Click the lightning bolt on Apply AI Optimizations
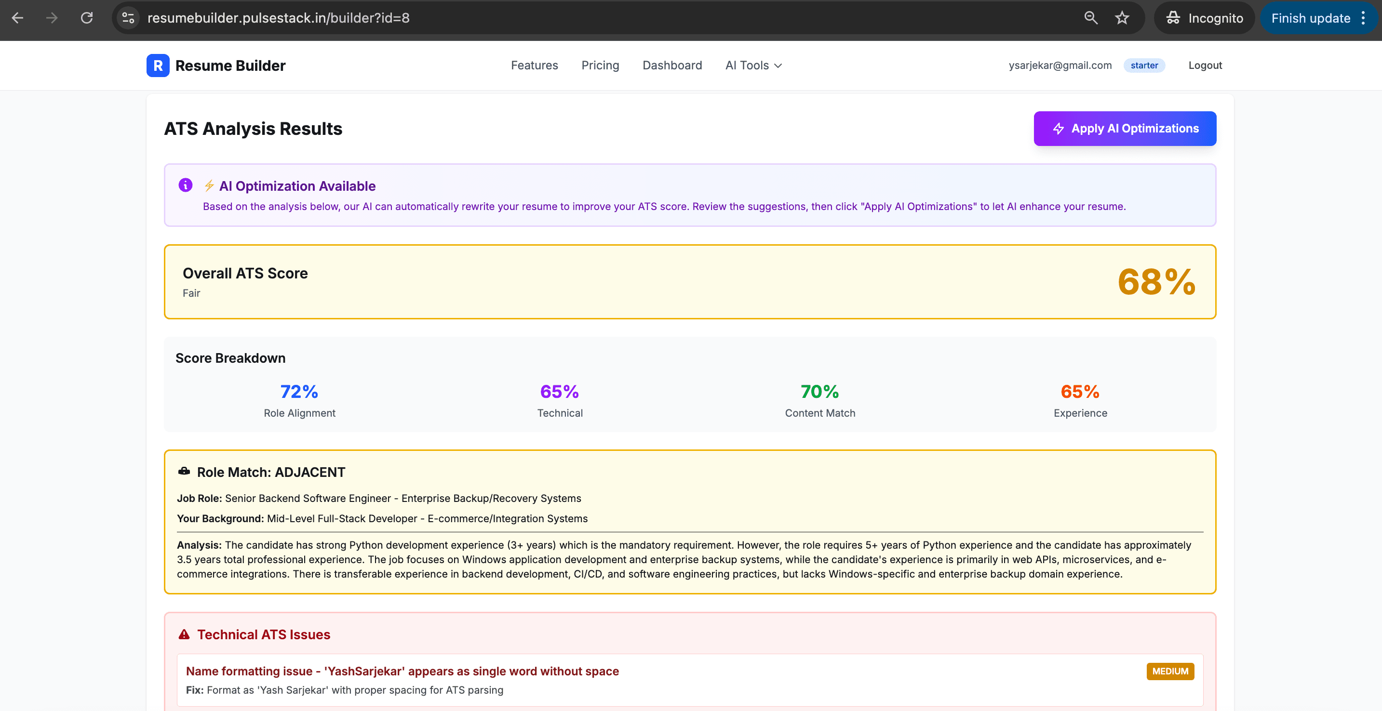This screenshot has width=1382, height=711. 1058,129
